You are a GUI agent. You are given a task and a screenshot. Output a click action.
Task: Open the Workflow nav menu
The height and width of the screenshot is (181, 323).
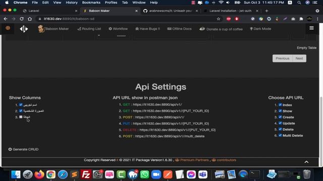(x=118, y=29)
